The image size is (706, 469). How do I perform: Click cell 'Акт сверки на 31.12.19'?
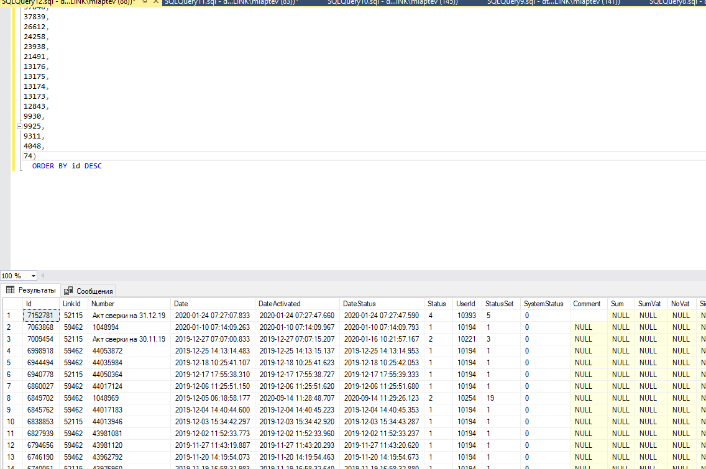[x=129, y=316]
